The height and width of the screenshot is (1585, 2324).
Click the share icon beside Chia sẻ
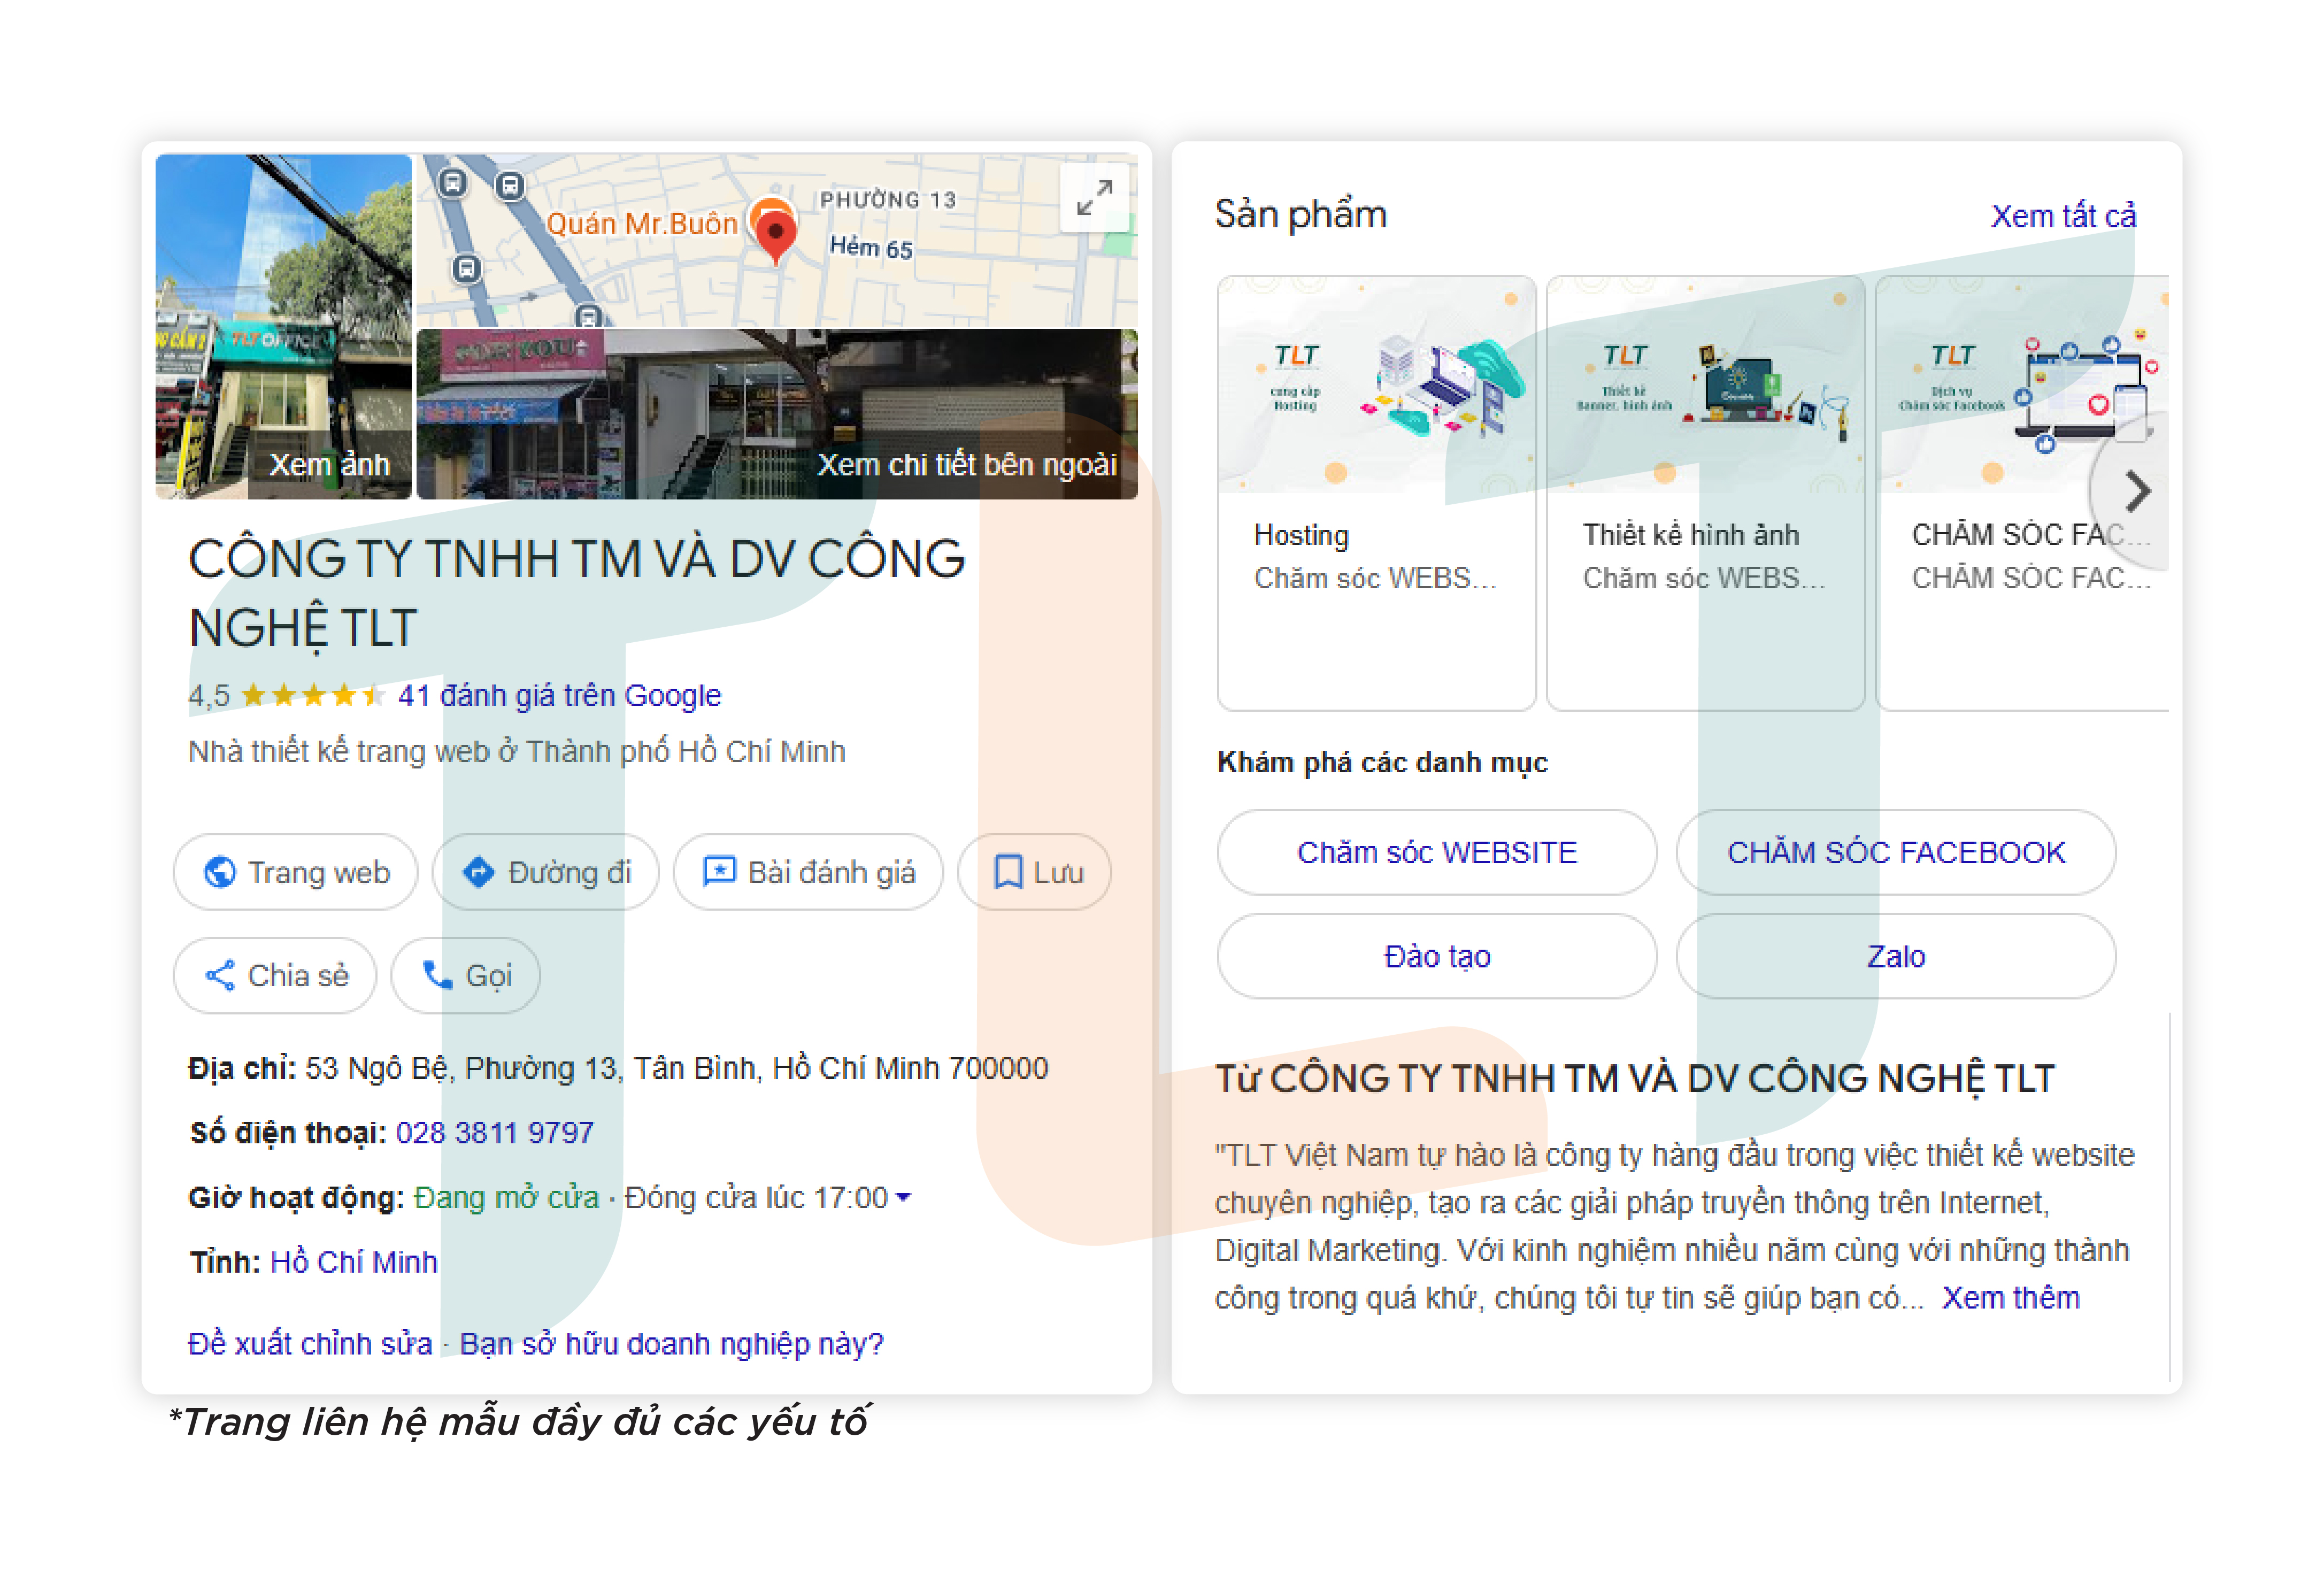point(222,975)
